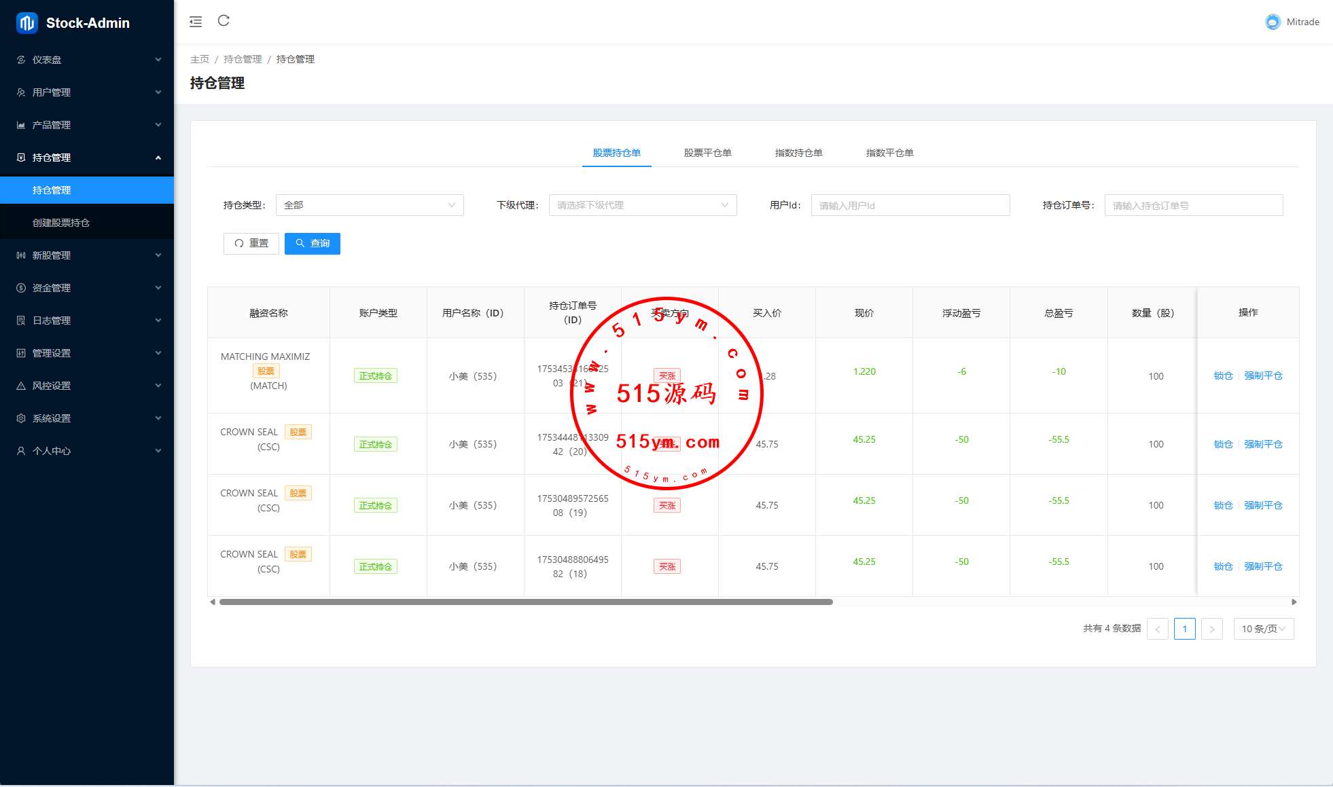This screenshot has width=1333, height=787.
Task: Click 强制平仓 for MATCHING MAXIMIZ row
Action: (x=1263, y=376)
